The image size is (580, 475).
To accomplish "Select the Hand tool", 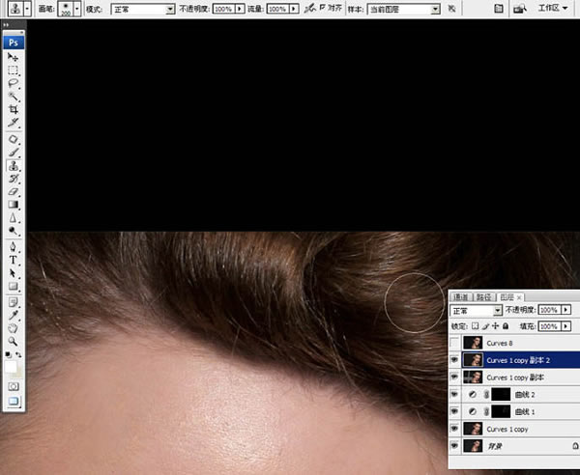I will (x=13, y=328).
